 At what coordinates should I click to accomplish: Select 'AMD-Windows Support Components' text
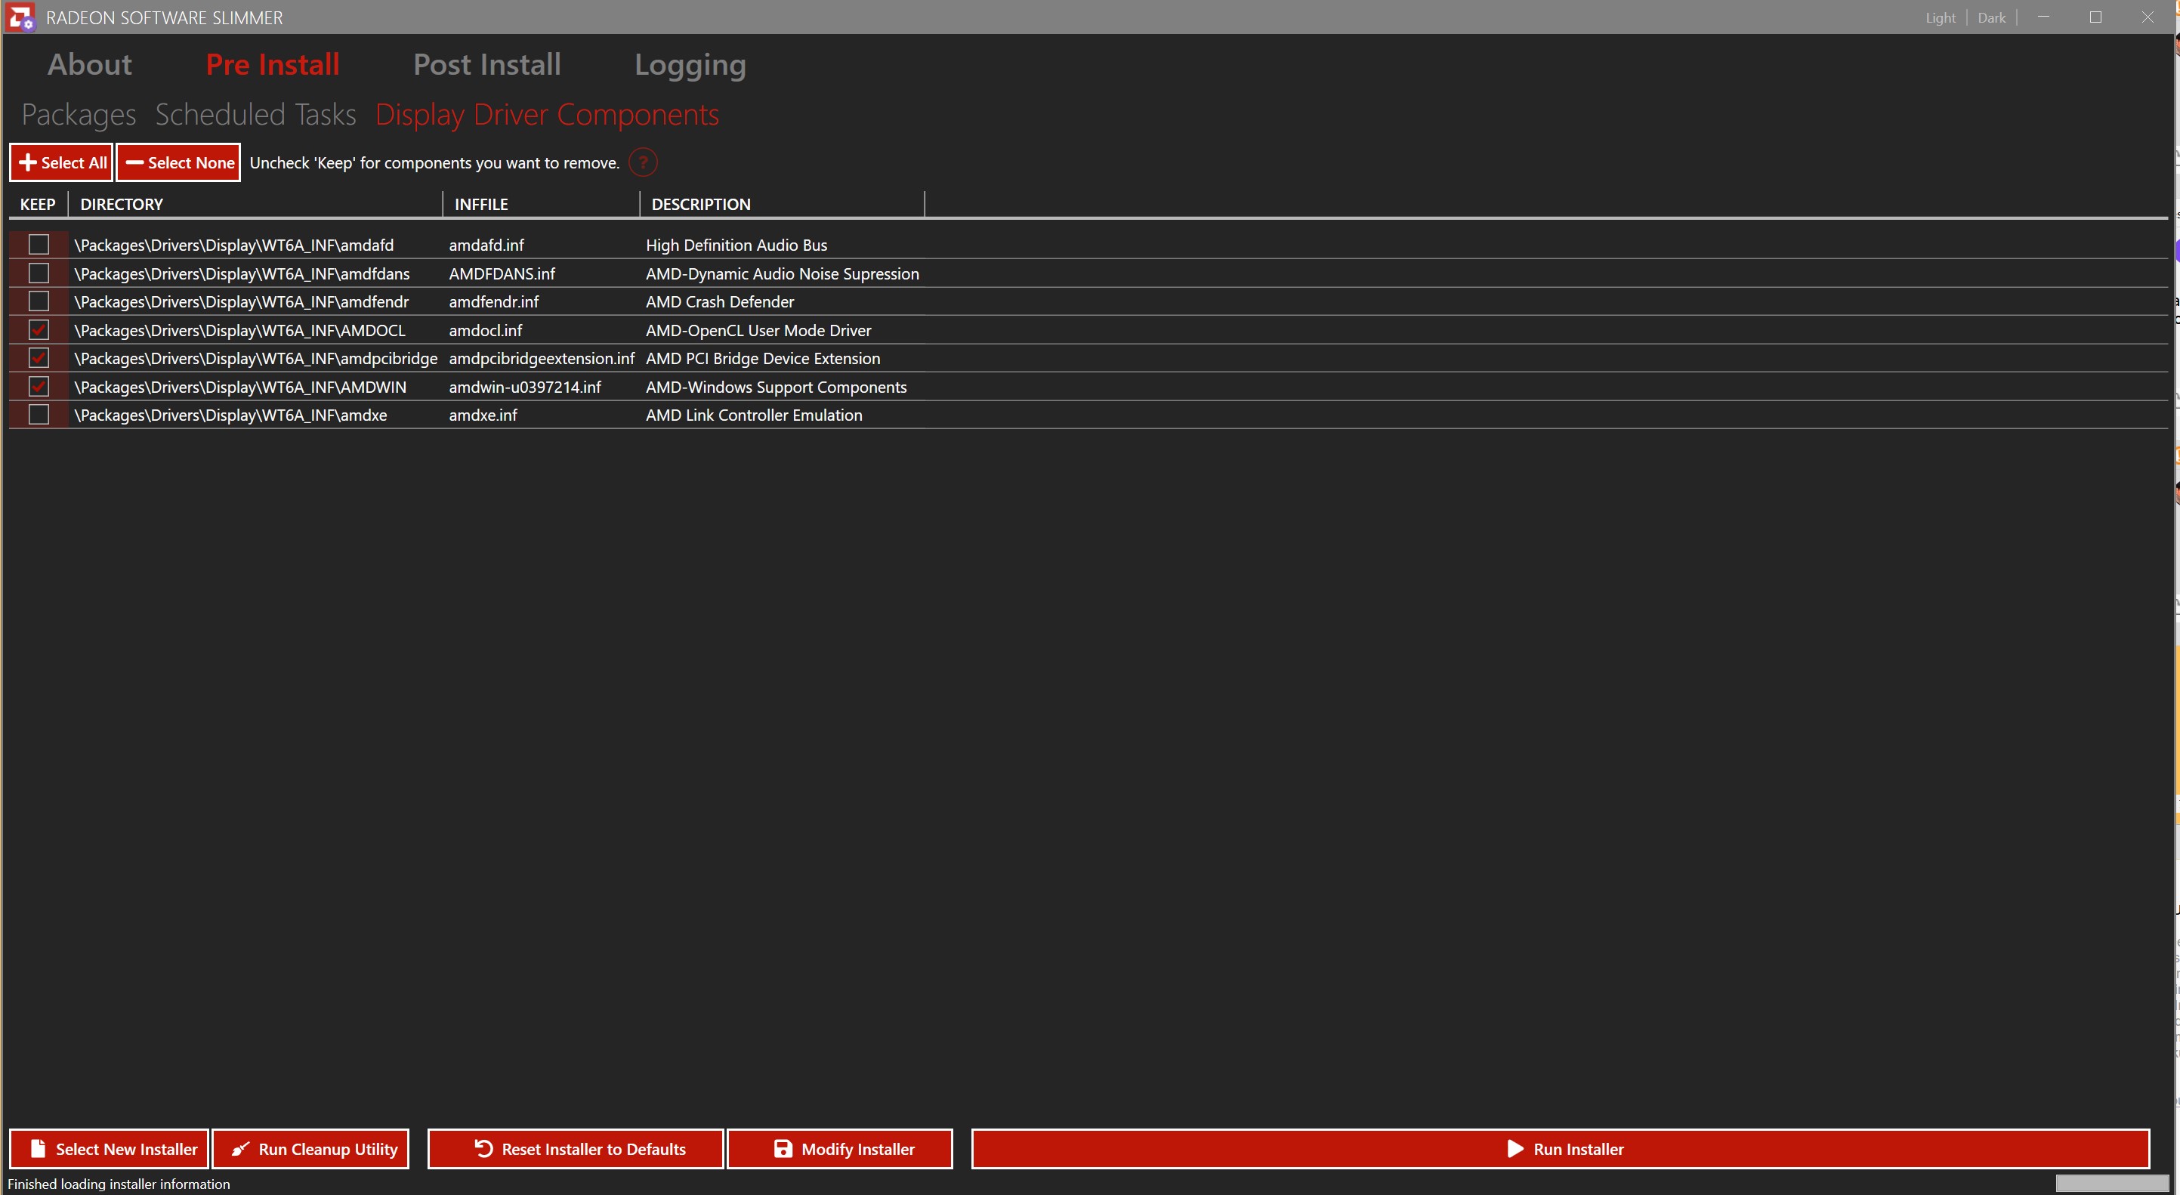tap(776, 387)
